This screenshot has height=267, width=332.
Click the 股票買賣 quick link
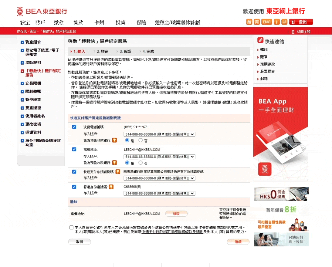tap(267, 71)
